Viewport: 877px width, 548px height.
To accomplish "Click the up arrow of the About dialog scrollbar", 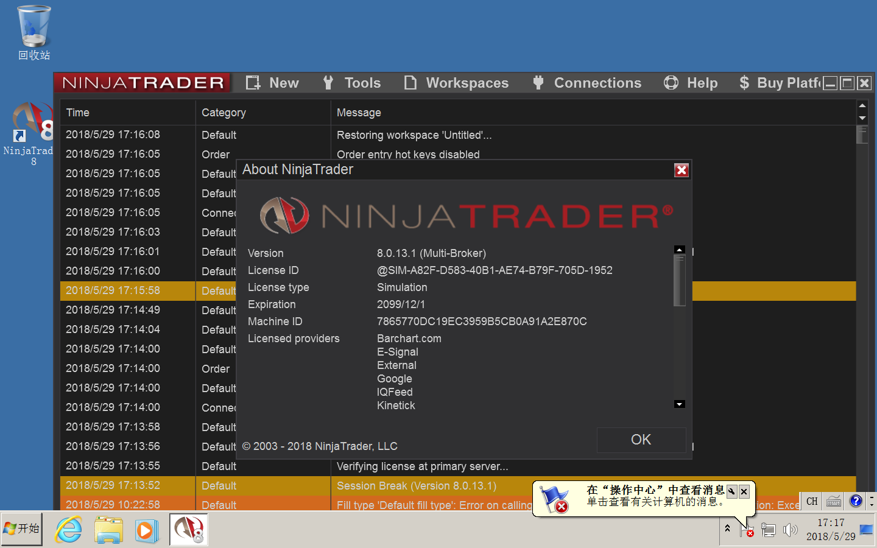I will point(680,250).
